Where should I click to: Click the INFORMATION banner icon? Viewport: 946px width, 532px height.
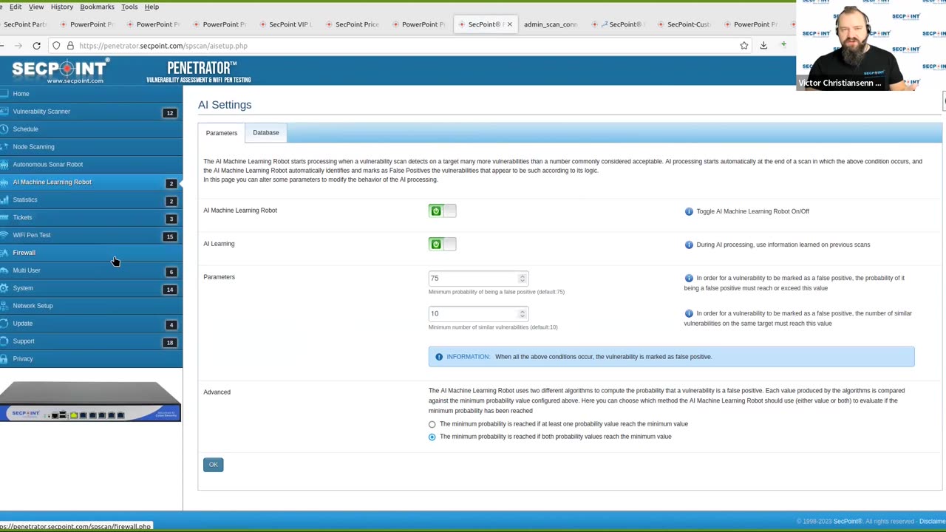pos(439,357)
